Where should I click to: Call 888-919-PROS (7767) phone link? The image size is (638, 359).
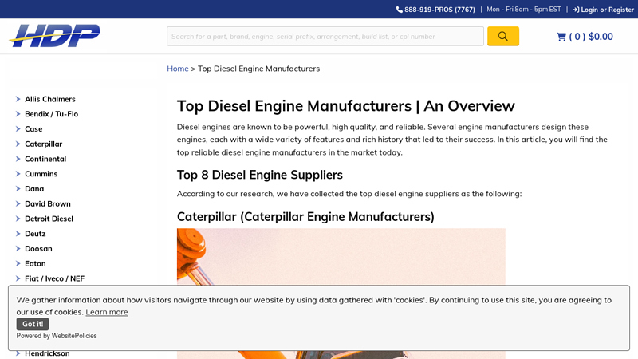click(439, 10)
